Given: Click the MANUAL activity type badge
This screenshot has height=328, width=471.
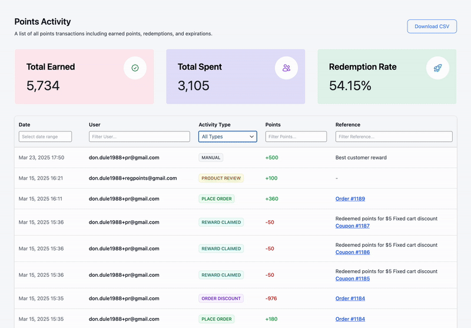Looking at the screenshot, I should point(211,158).
